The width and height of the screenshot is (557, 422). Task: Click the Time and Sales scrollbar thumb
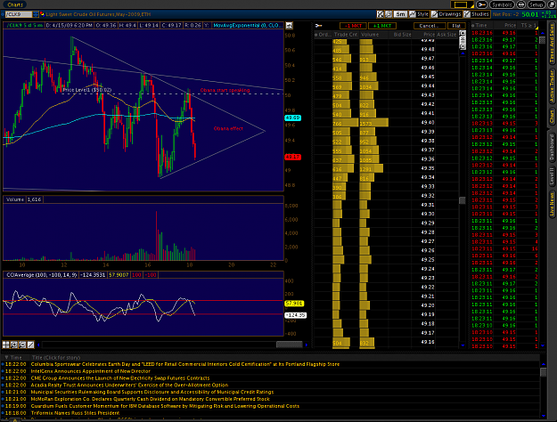(x=543, y=40)
